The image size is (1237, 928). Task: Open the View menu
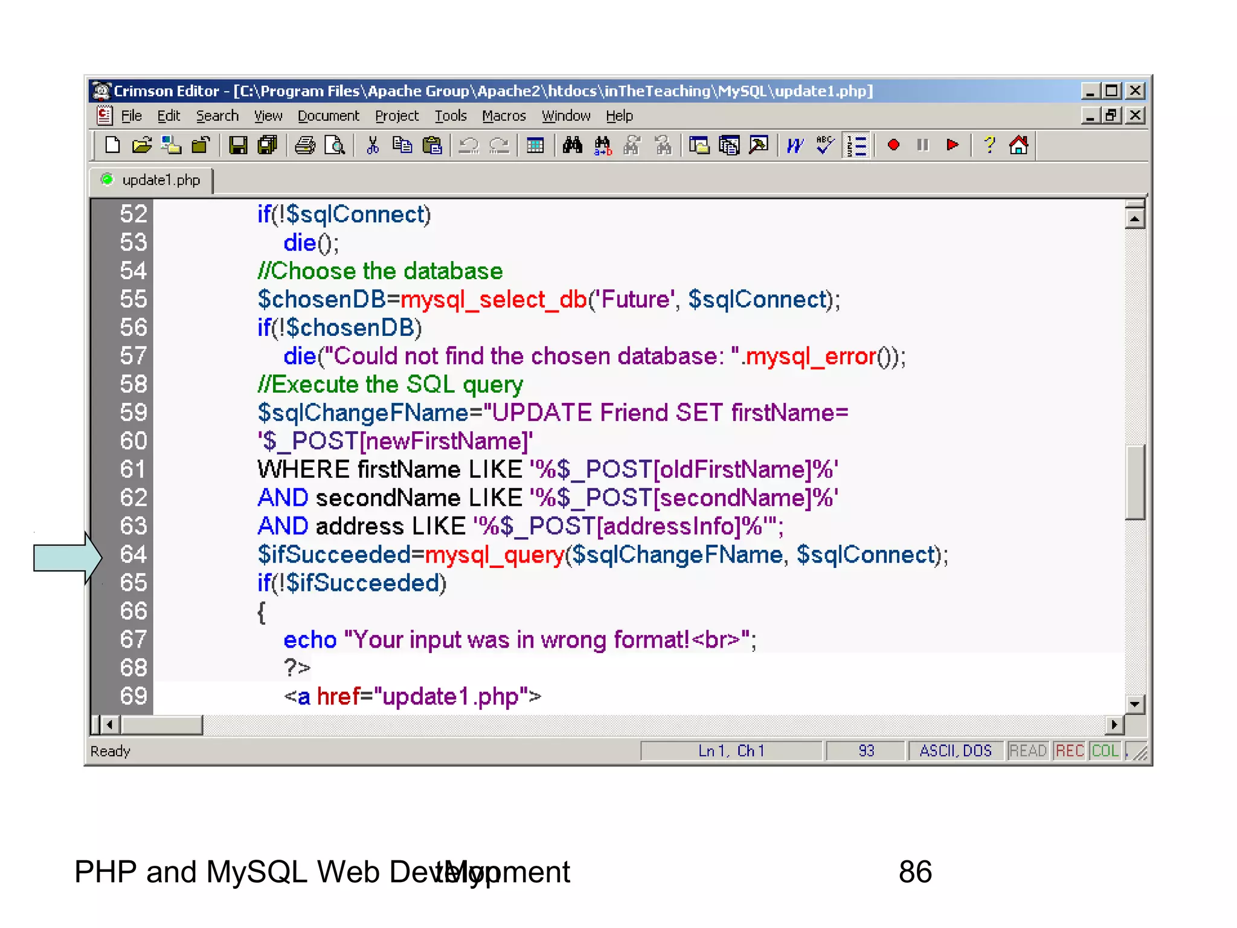tap(268, 116)
